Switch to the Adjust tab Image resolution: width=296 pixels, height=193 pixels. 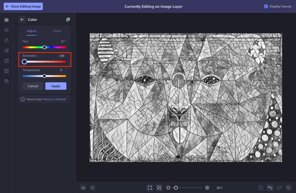click(32, 31)
